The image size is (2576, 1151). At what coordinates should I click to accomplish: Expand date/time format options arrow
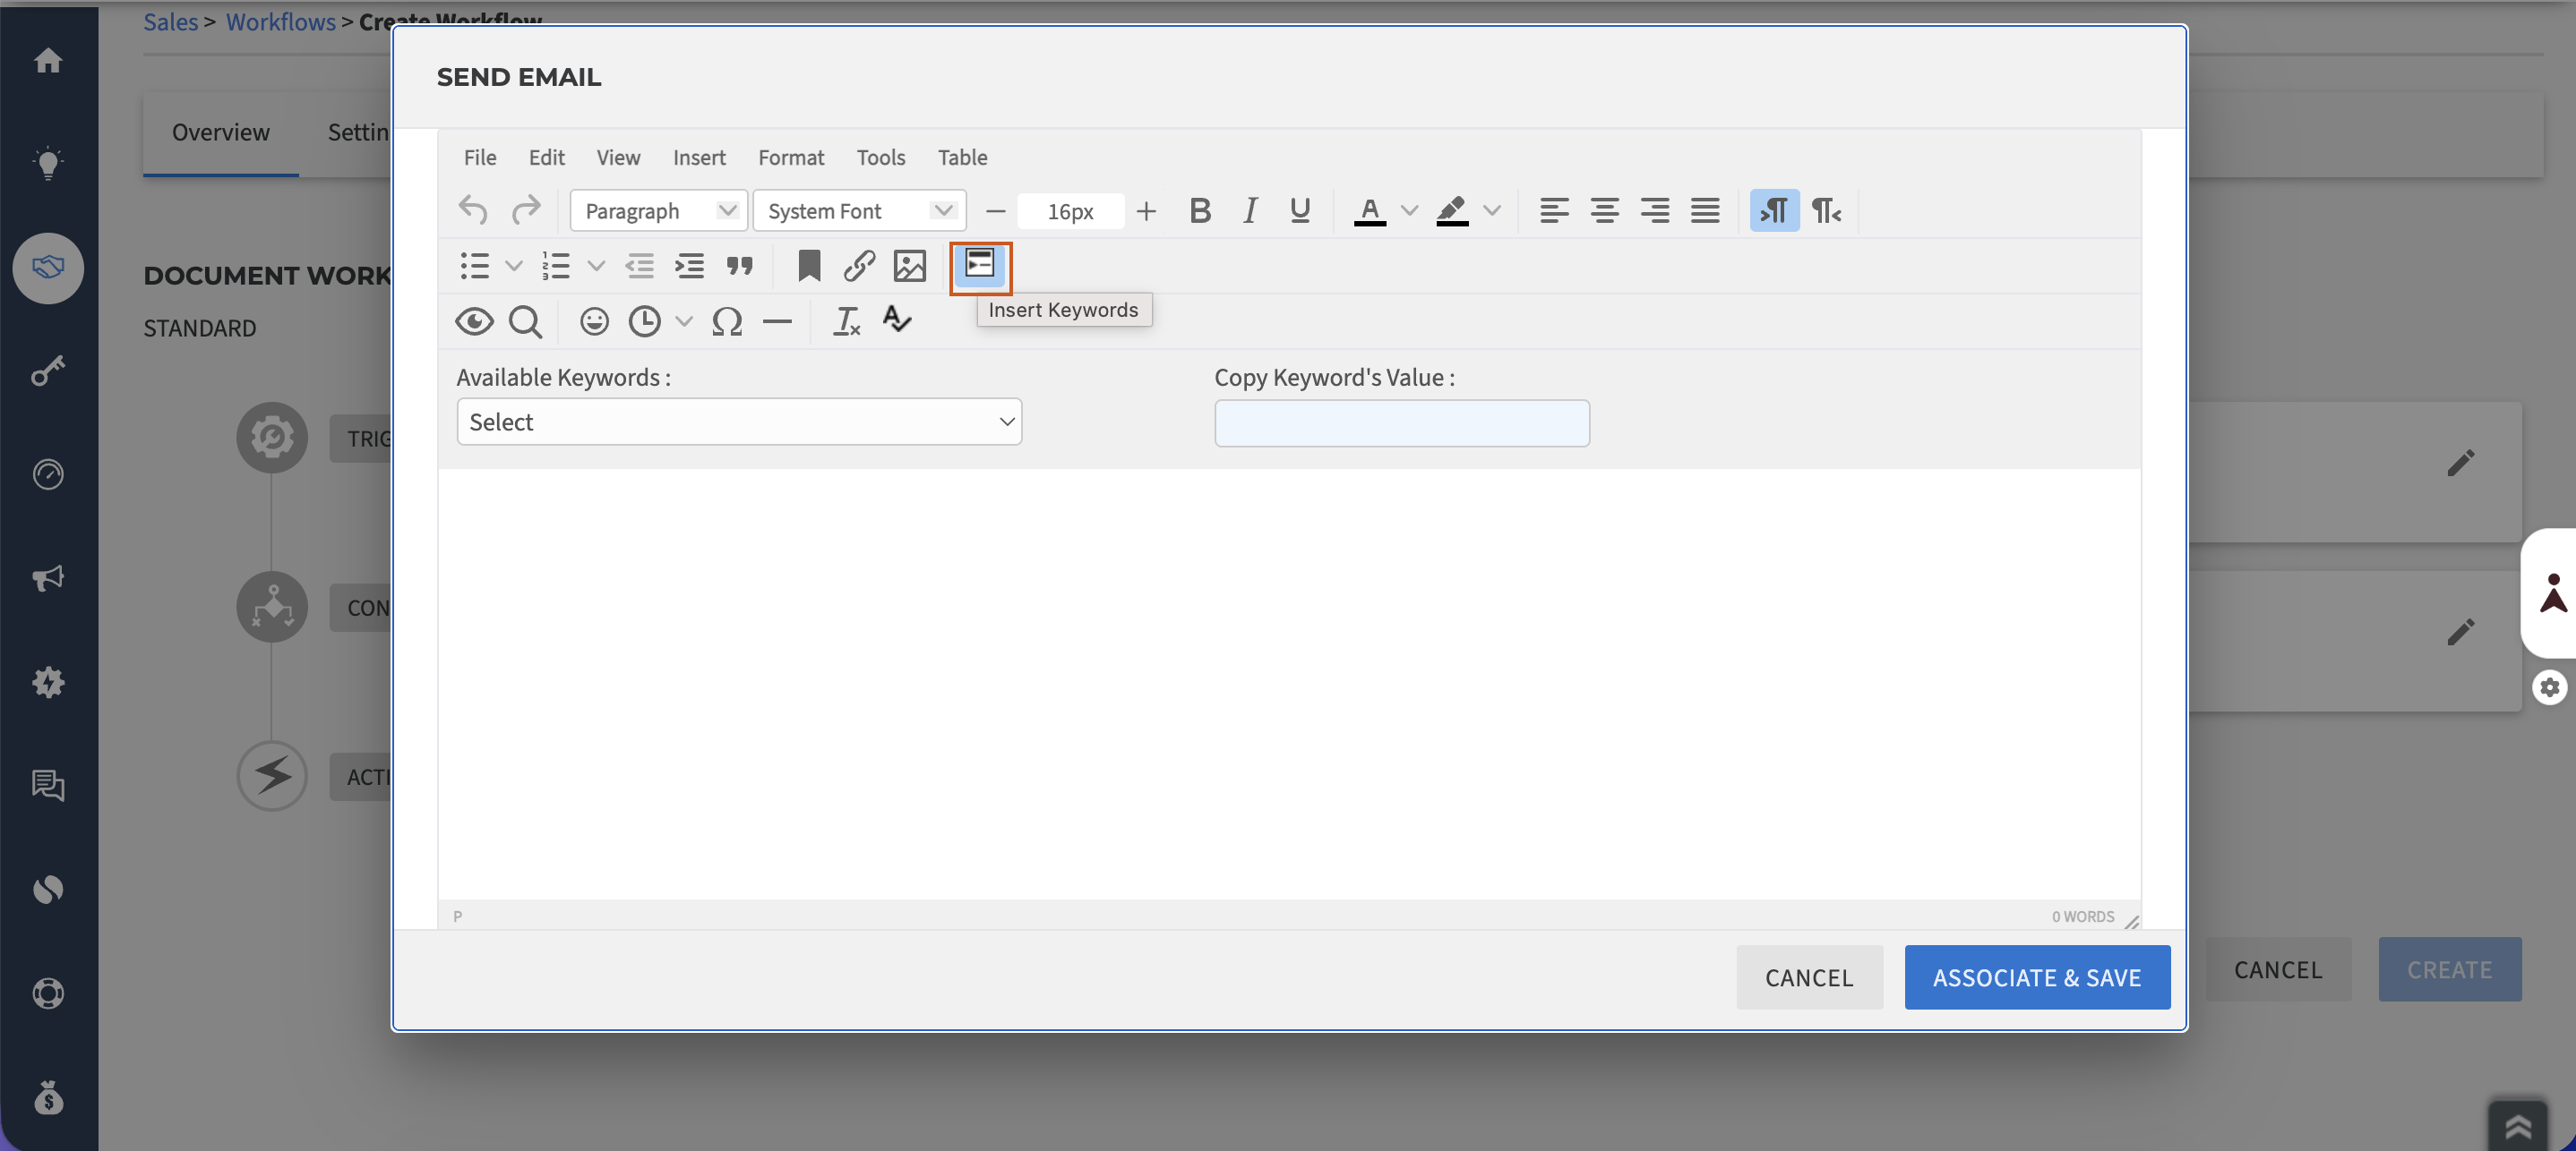(684, 320)
